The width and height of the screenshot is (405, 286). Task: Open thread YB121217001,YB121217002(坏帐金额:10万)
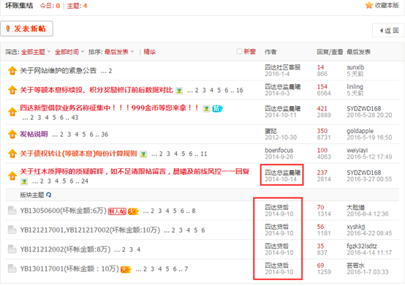[x=90, y=230]
